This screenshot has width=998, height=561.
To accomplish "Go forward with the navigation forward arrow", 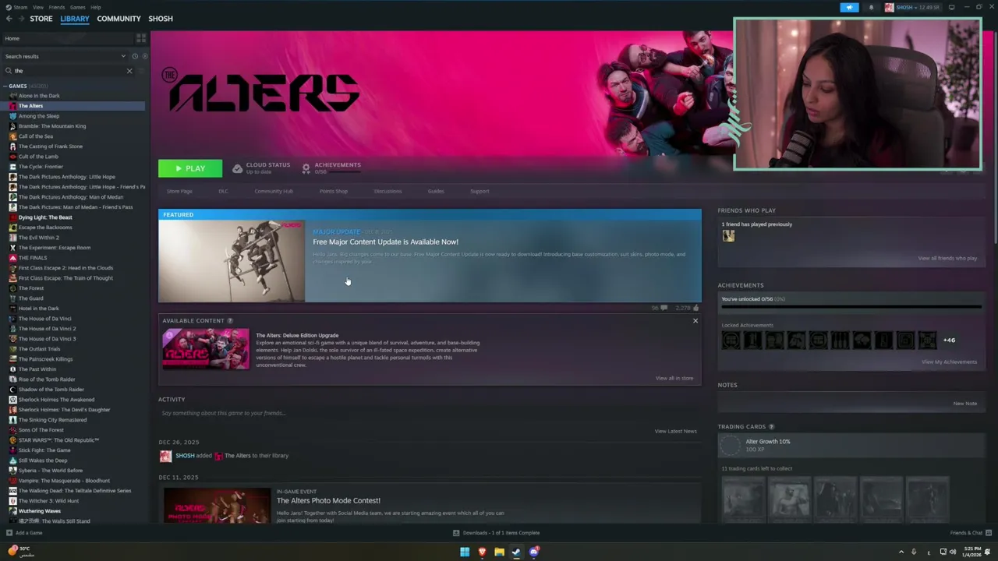I will [x=21, y=19].
